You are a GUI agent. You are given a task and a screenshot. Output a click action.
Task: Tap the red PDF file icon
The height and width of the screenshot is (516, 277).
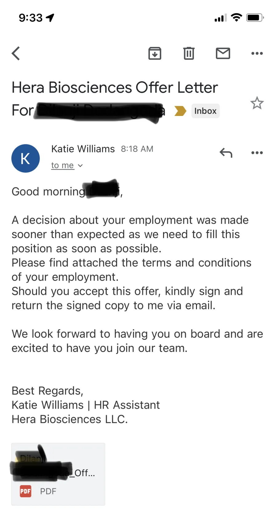coord(26,491)
